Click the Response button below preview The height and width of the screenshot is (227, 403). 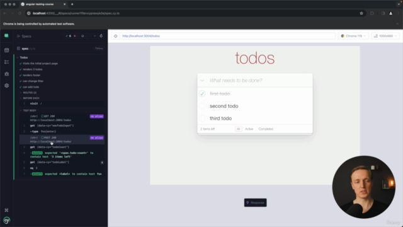coord(255,202)
